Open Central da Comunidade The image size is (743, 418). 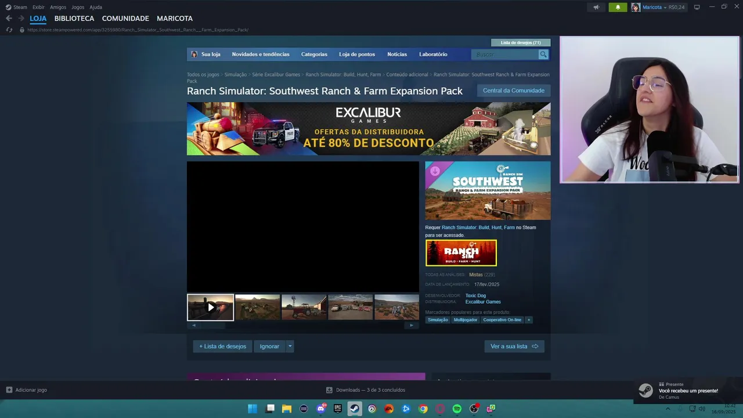[514, 91]
